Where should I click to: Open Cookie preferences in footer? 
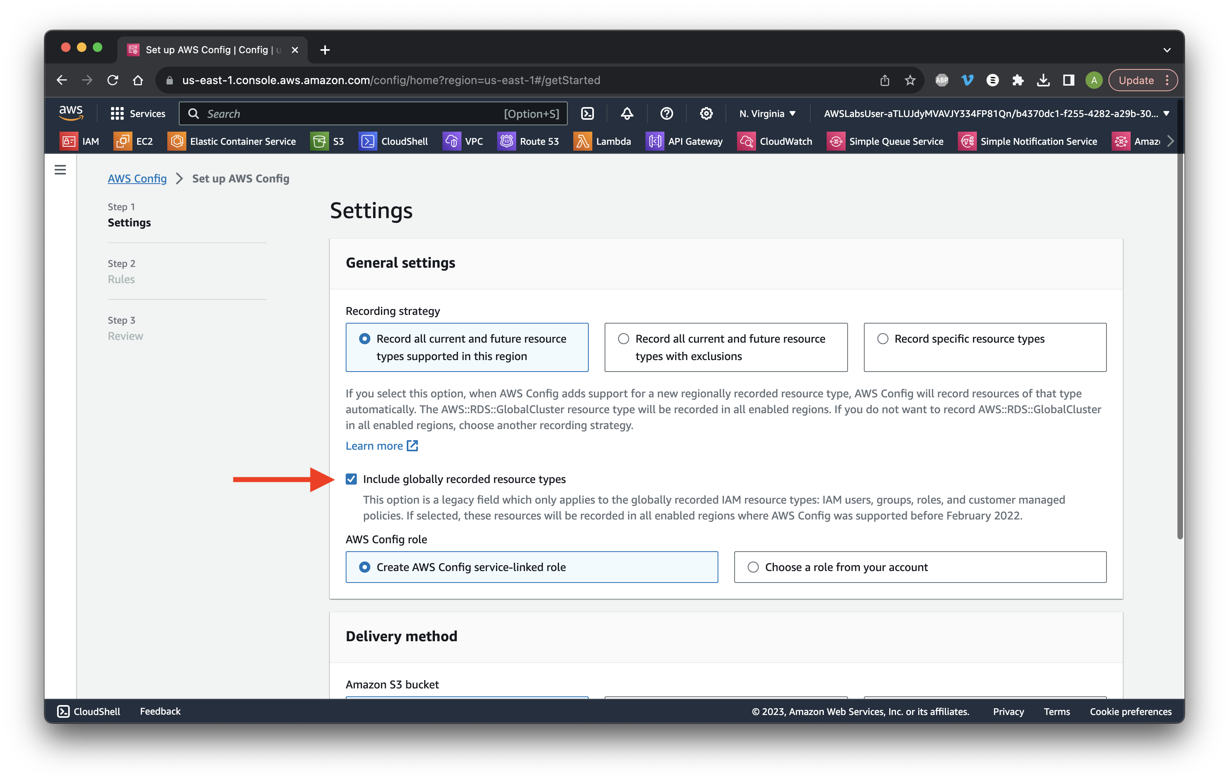[x=1131, y=711]
